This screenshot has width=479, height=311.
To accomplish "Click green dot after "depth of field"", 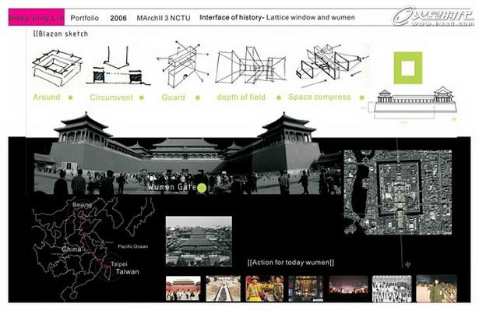I will [279, 97].
